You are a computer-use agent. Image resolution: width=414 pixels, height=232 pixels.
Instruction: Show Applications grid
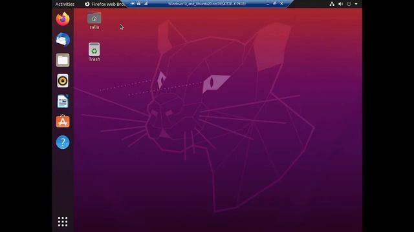[63, 222]
